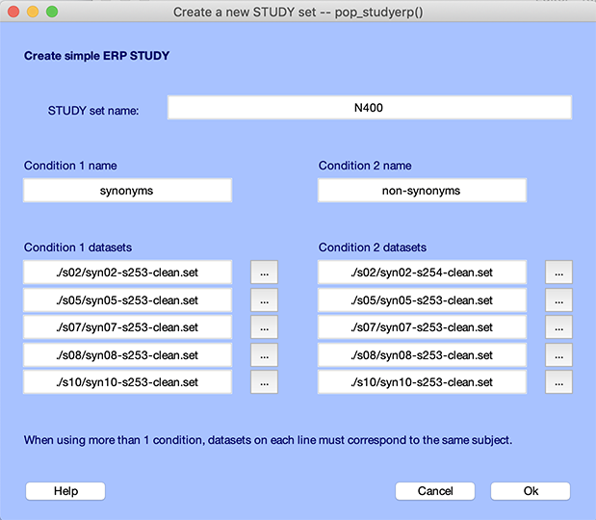This screenshot has width=596, height=520.
Task: Select the Condition 2 name field 'non-synonyms'
Action: 422,191
